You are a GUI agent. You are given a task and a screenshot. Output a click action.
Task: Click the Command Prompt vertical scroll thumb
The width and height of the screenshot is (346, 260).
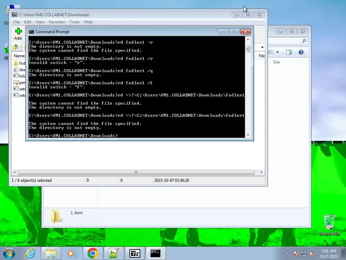(x=248, y=49)
